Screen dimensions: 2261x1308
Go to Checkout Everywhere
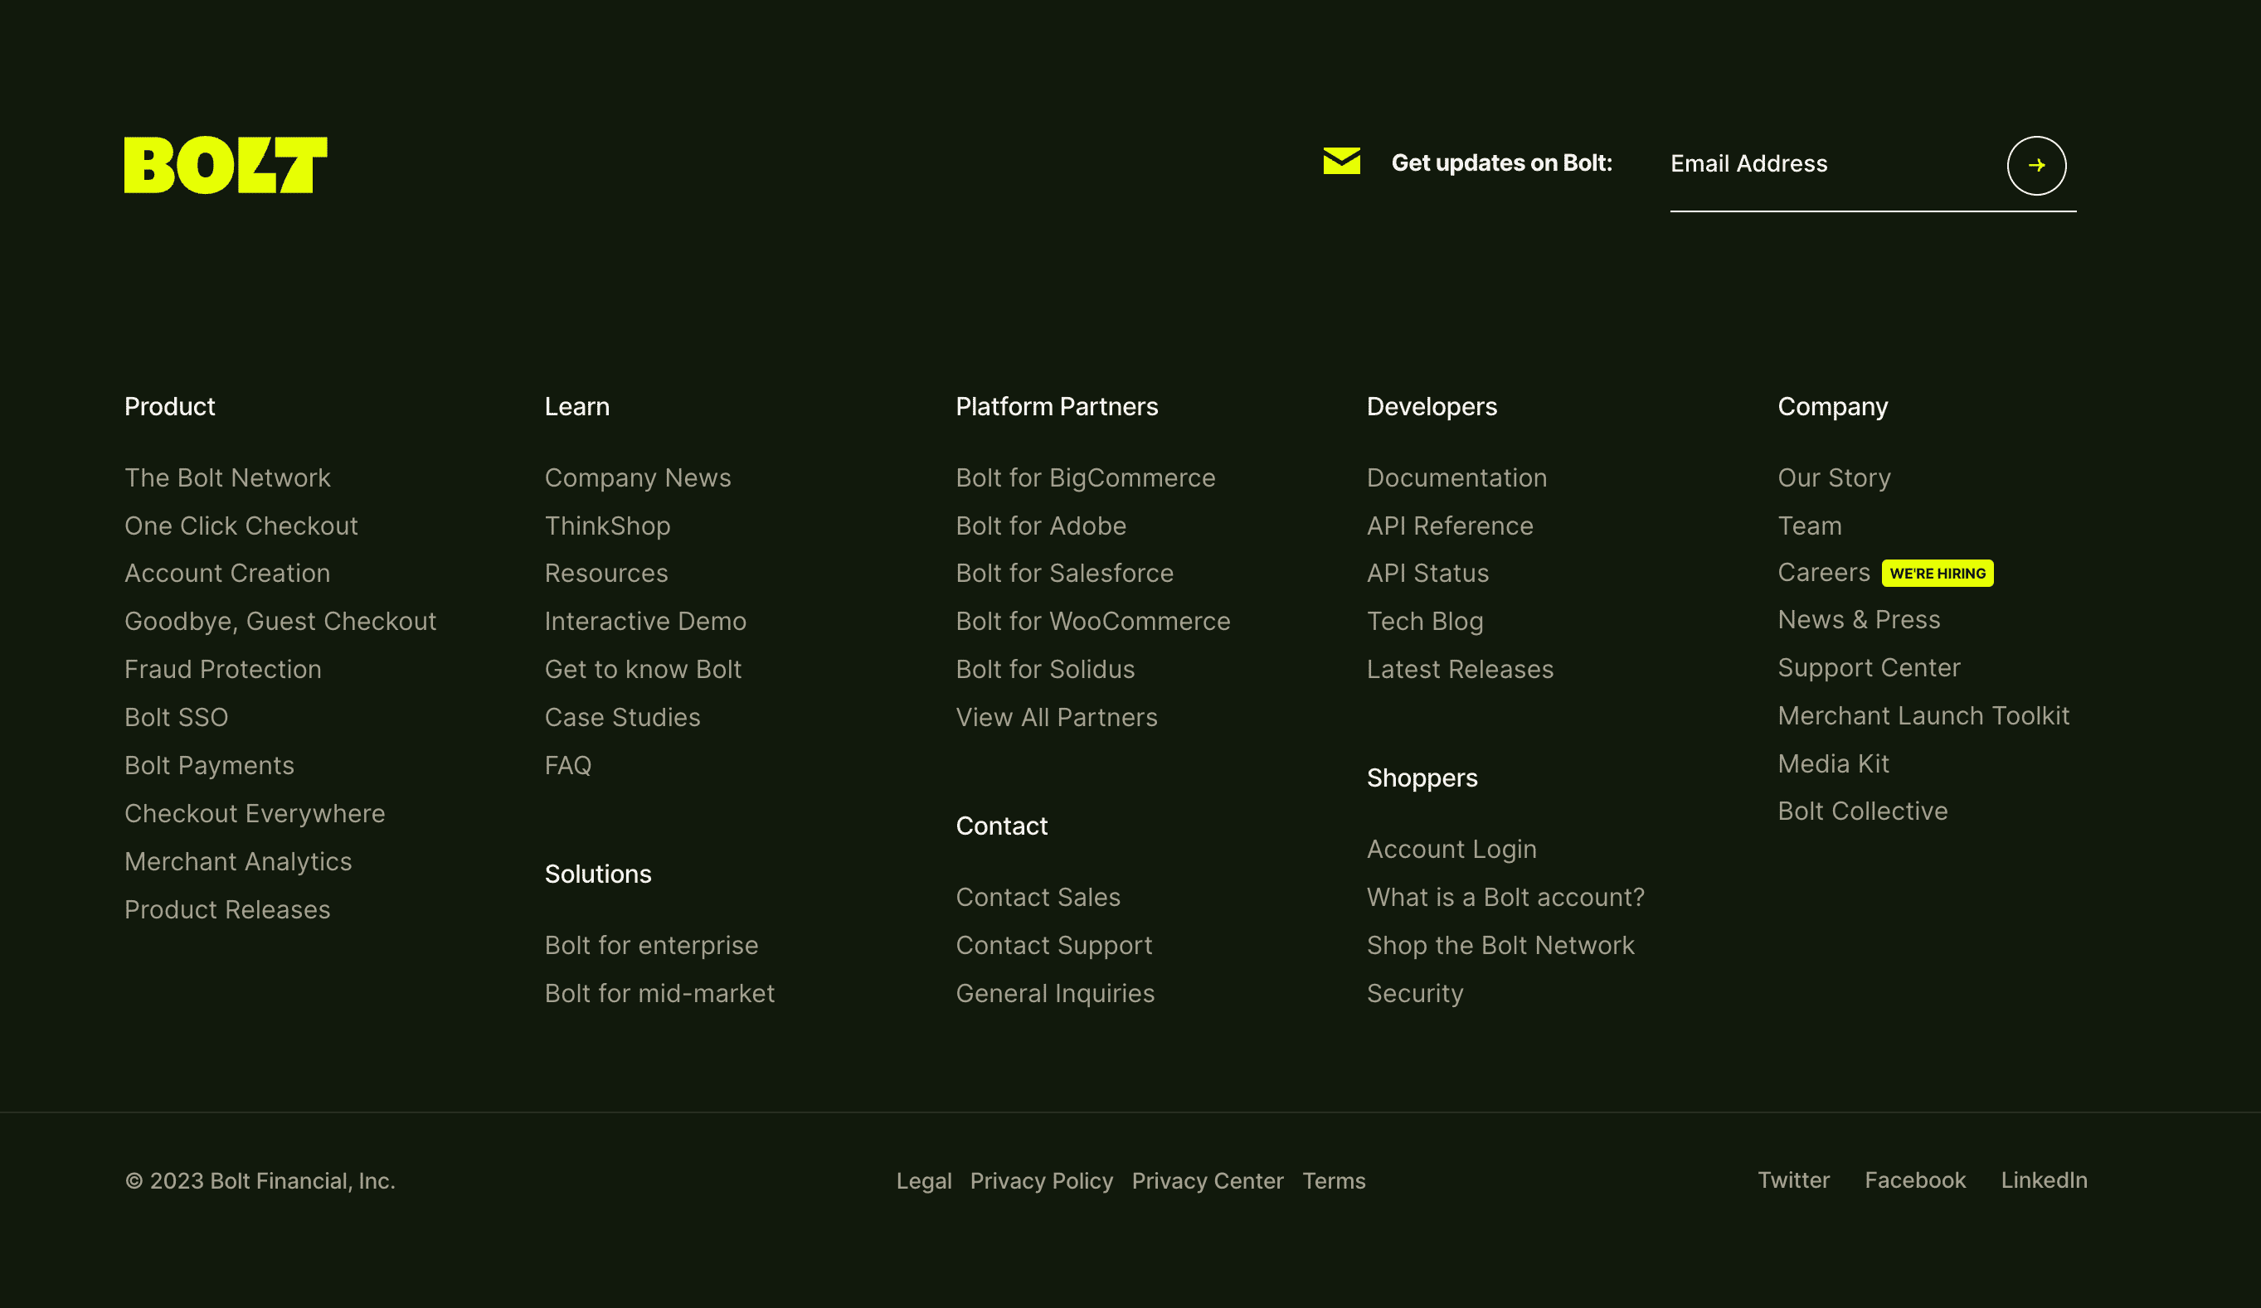click(x=255, y=814)
